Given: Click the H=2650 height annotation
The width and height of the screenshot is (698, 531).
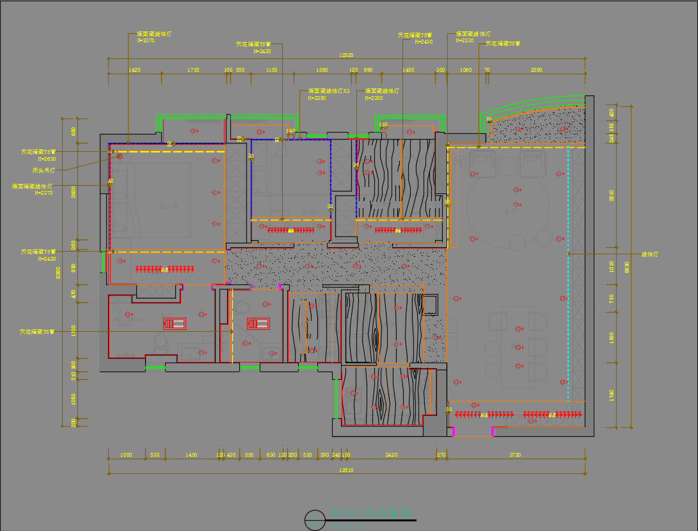Looking at the screenshot, I should tap(47, 158).
